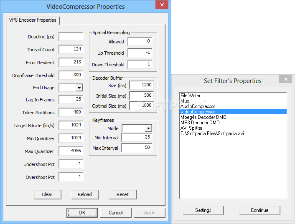The height and width of the screenshot is (224, 295).
Task: Edit the Keyframes Max Interval field
Action: [x=137, y=148]
